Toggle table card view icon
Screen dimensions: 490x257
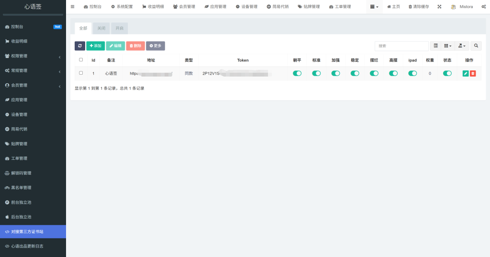pos(435,45)
